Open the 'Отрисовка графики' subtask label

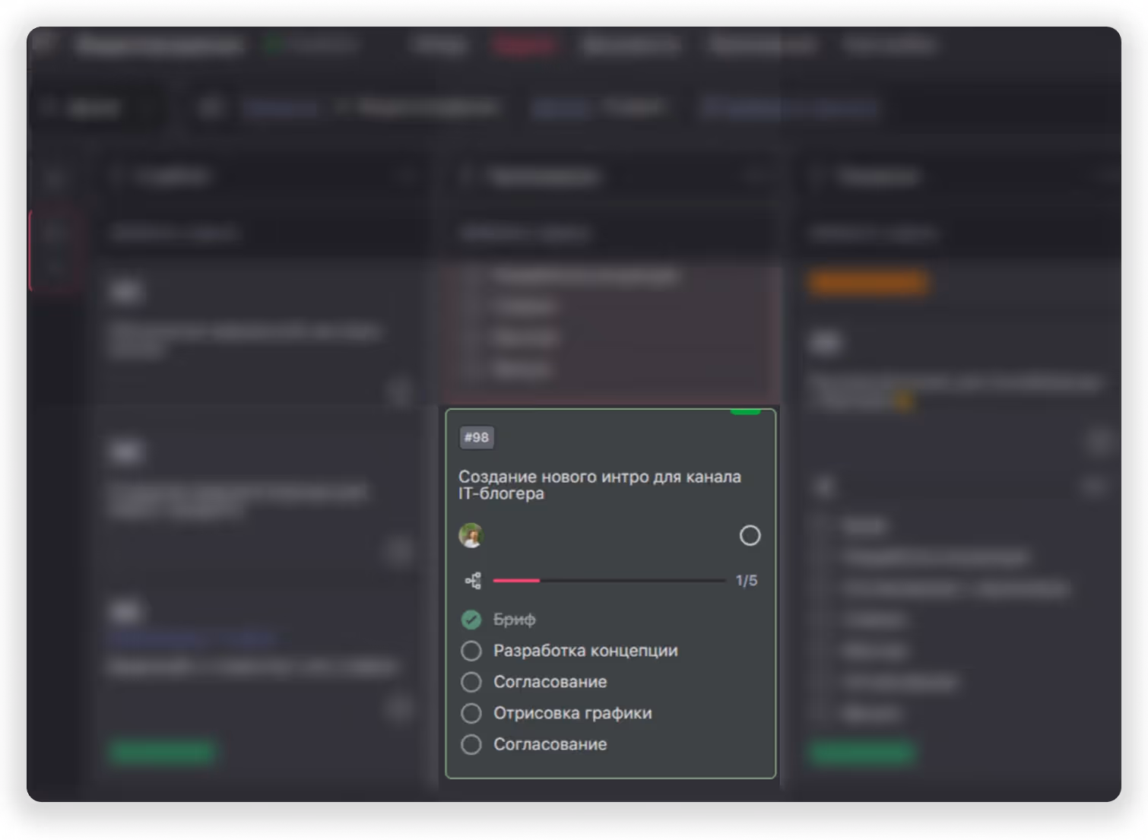point(572,713)
